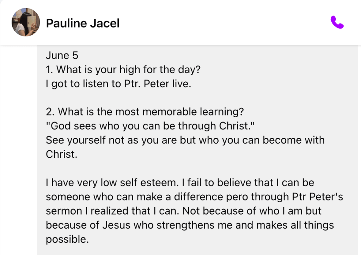Open Pauline Jacel's profile picture

(25, 22)
